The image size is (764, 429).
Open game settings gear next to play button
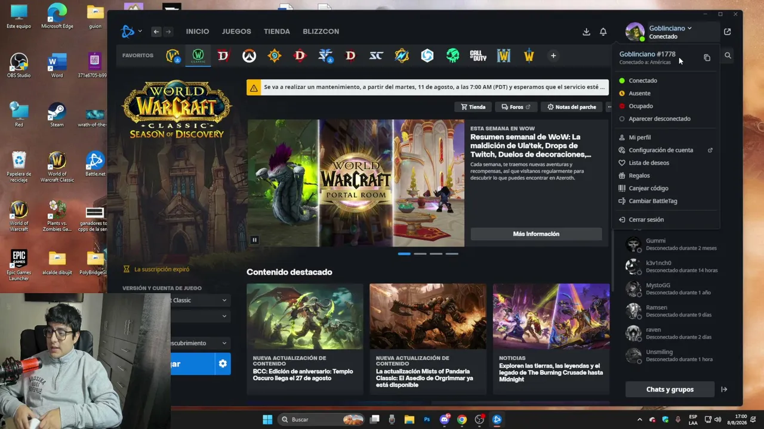[223, 363]
